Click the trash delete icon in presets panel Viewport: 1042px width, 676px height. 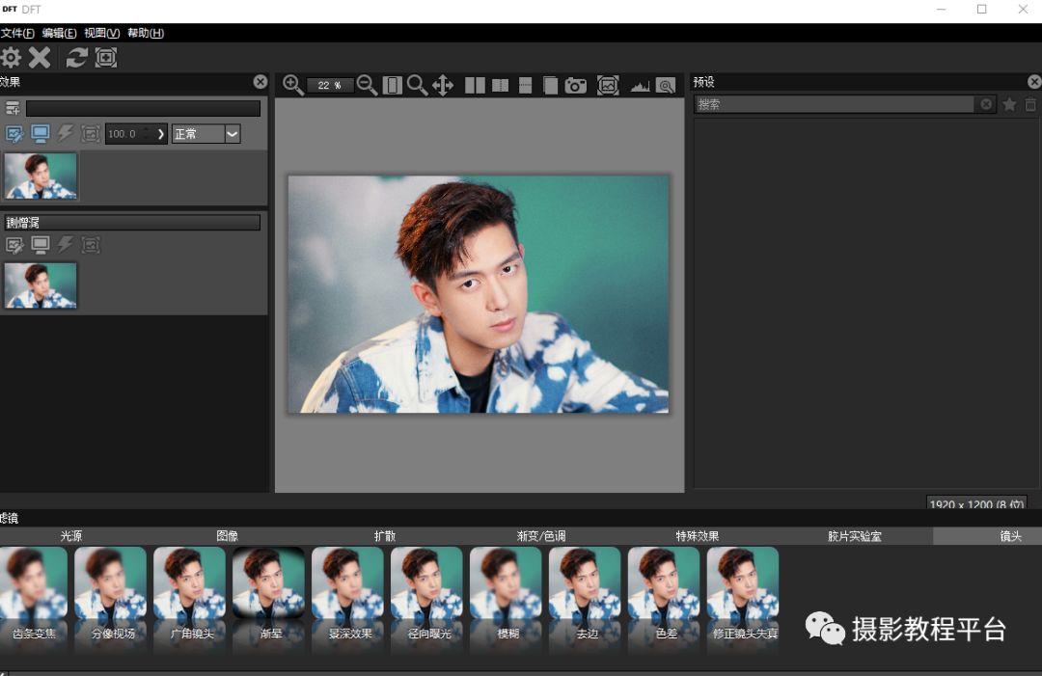click(x=1030, y=104)
